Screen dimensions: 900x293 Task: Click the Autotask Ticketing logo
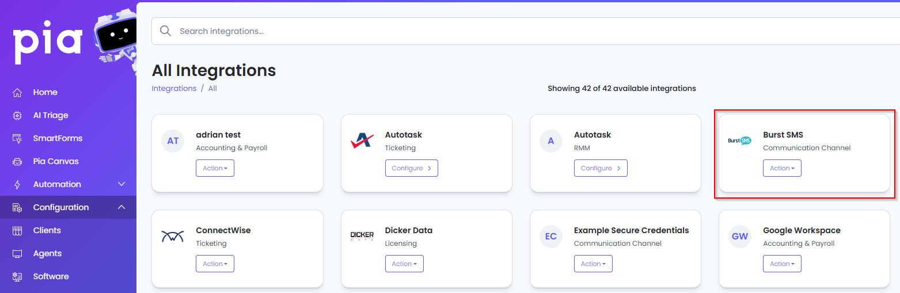(x=362, y=141)
